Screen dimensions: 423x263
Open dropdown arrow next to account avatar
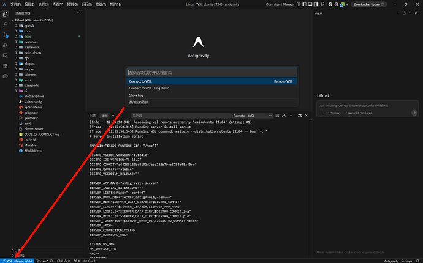tap(347, 4)
